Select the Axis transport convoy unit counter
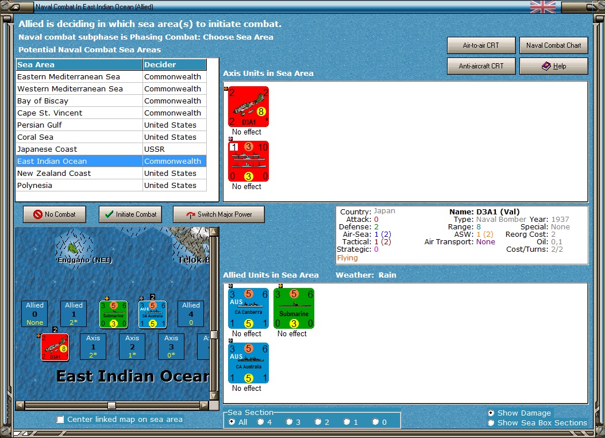The height and width of the screenshot is (438, 605). (x=248, y=162)
